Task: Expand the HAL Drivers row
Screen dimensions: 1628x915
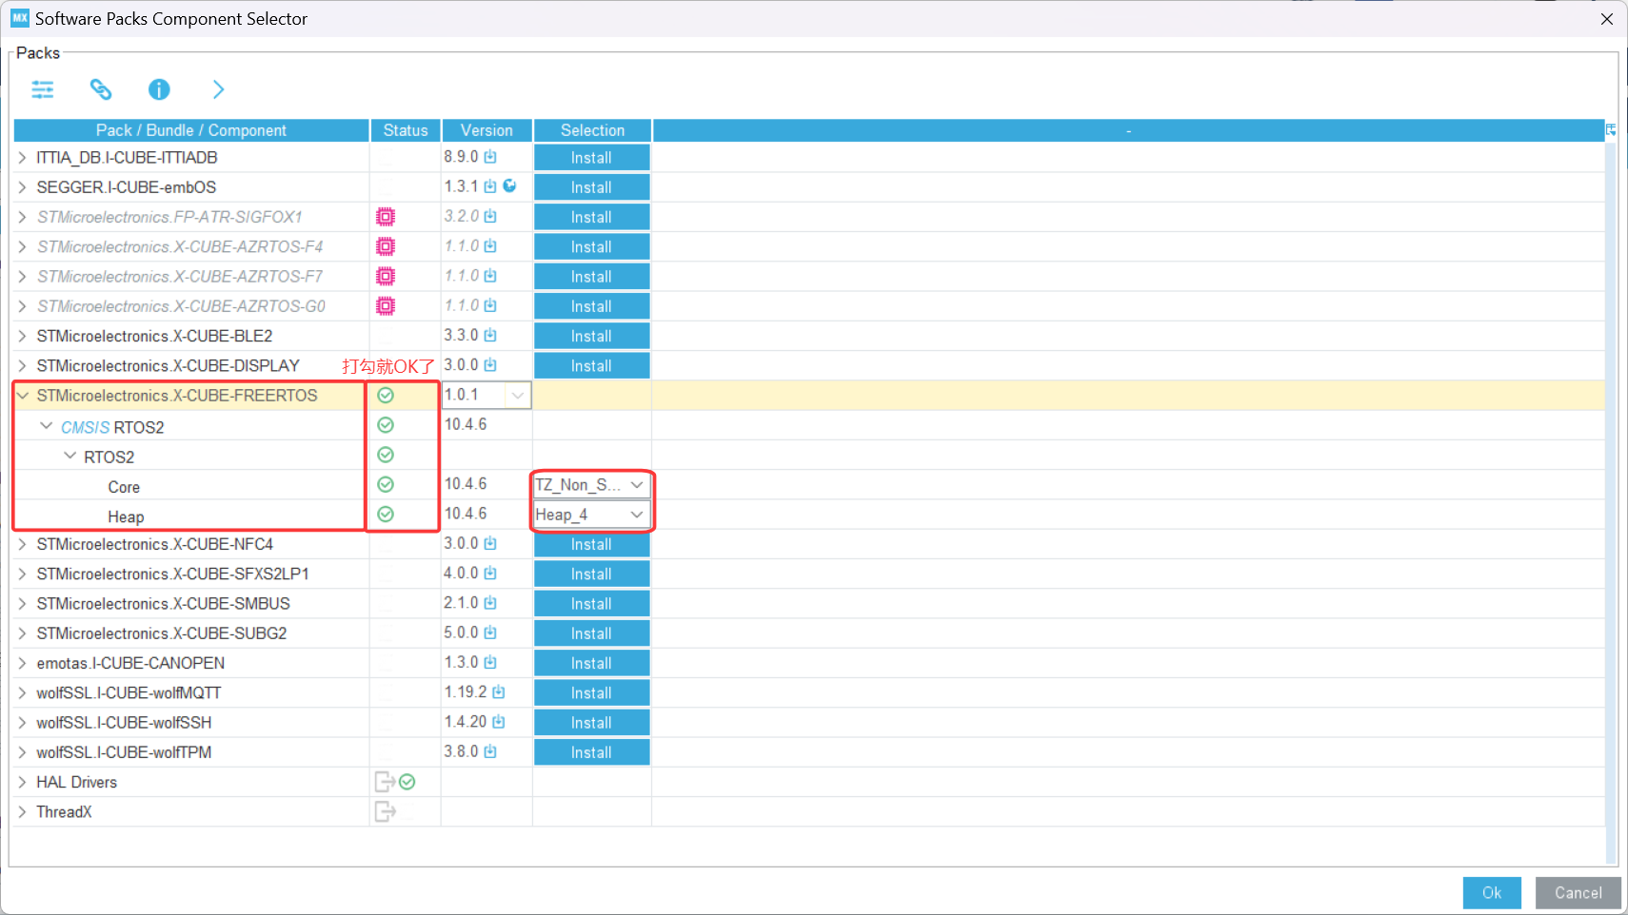Action: pyautogui.click(x=23, y=782)
